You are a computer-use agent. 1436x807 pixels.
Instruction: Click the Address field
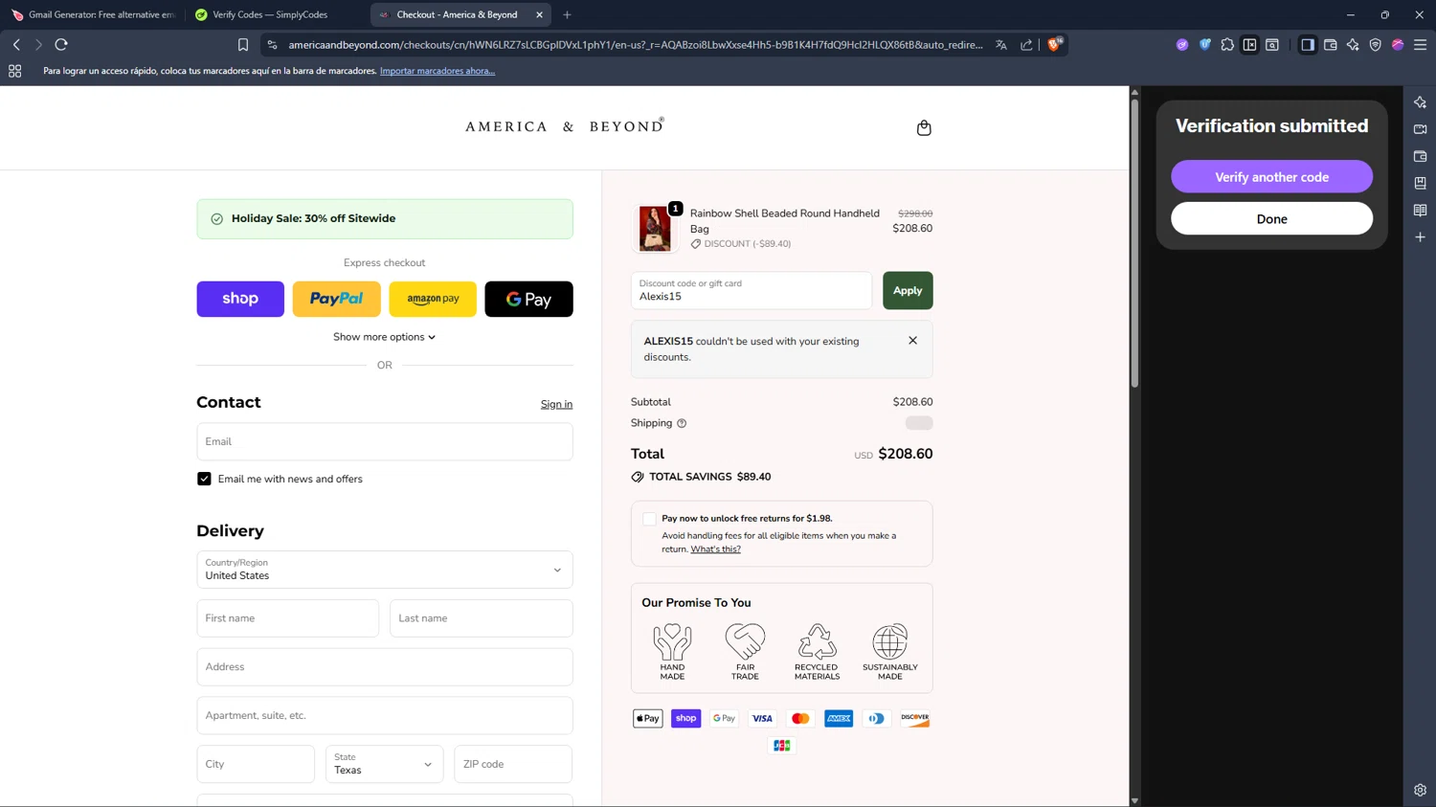tap(384, 667)
